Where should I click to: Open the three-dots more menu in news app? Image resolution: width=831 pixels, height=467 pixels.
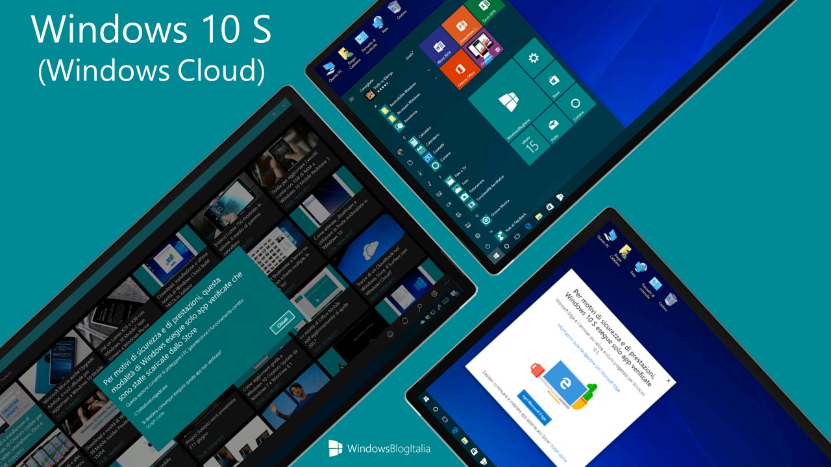point(447,283)
